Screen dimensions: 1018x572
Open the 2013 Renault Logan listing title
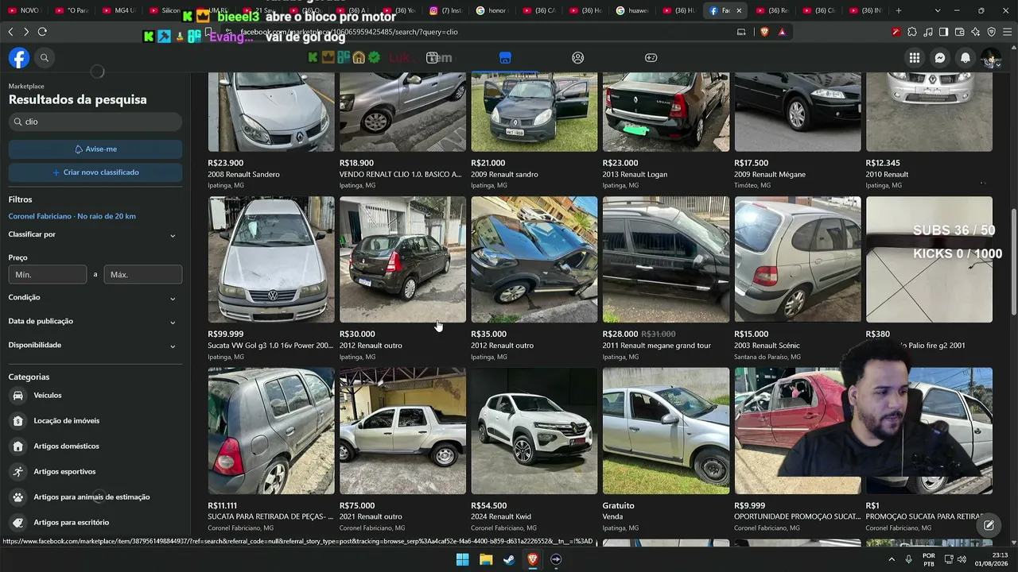635,175
